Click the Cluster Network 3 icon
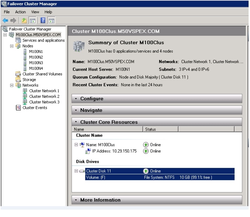The image size is (250, 217). [x=25, y=102]
